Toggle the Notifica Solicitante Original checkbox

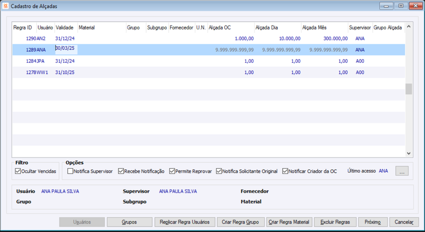click(x=219, y=171)
